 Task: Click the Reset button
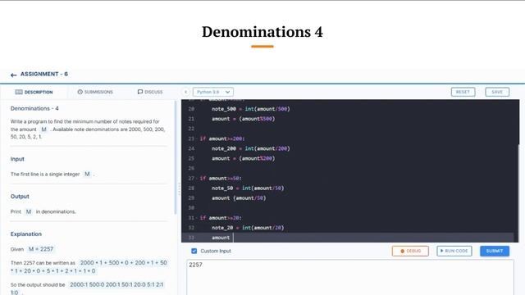click(463, 92)
